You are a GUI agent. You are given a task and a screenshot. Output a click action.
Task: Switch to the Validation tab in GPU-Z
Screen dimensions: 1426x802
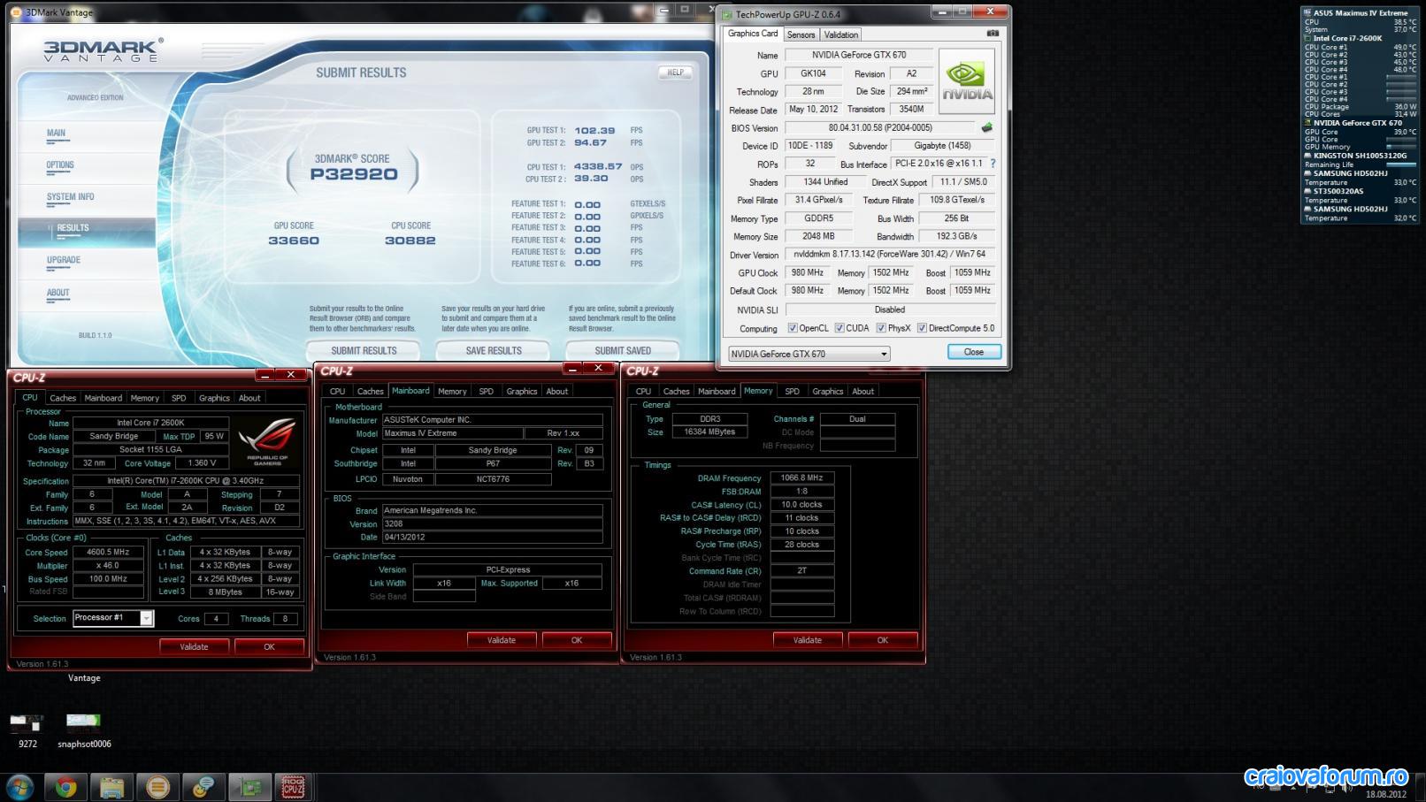(840, 34)
